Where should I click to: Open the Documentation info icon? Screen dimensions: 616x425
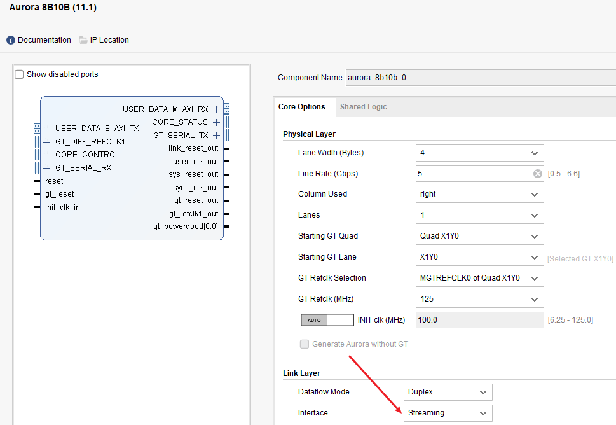(11, 40)
